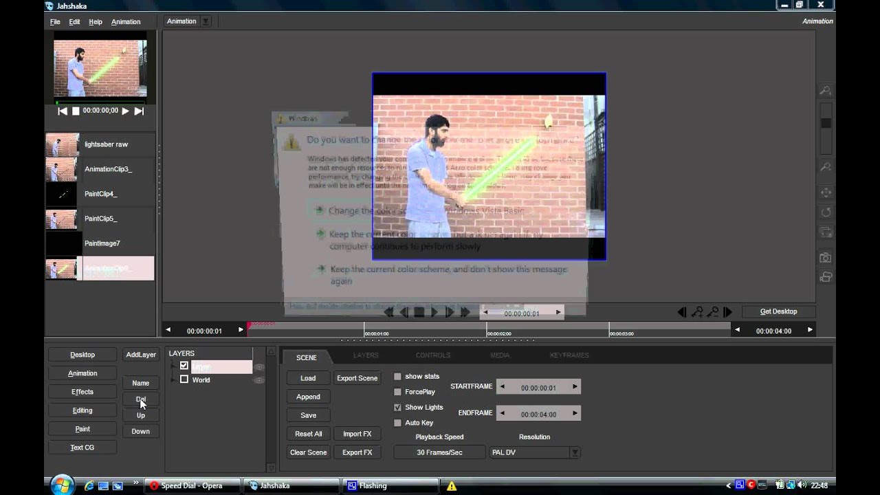The width and height of the screenshot is (880, 495).
Task: Switch to the MEDIA tab
Action: coord(500,355)
